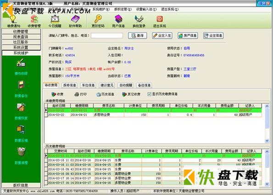The image size is (273, 195).
Task: Open the 设置输入法 menu
Action: [146, 9]
